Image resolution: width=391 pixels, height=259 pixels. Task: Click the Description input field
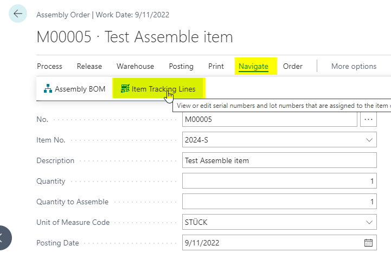tap(279, 160)
